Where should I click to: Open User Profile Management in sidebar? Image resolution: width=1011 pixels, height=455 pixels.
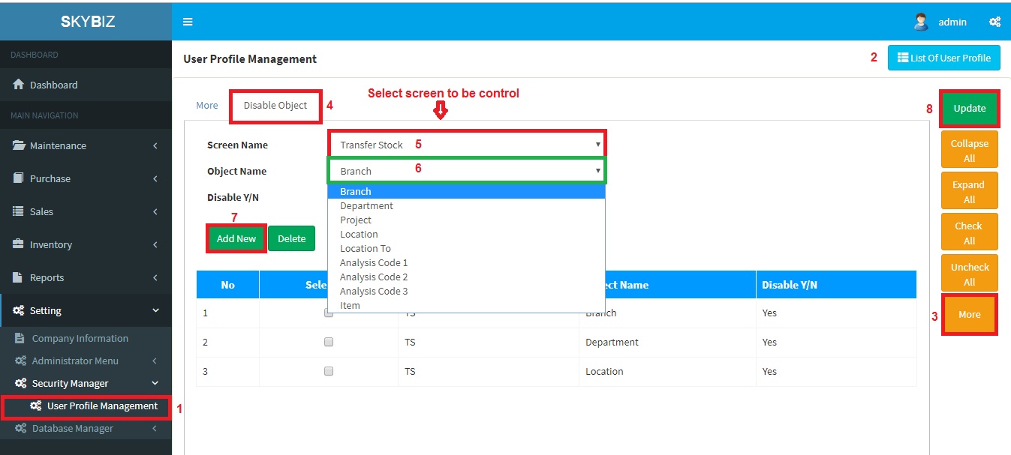point(102,406)
